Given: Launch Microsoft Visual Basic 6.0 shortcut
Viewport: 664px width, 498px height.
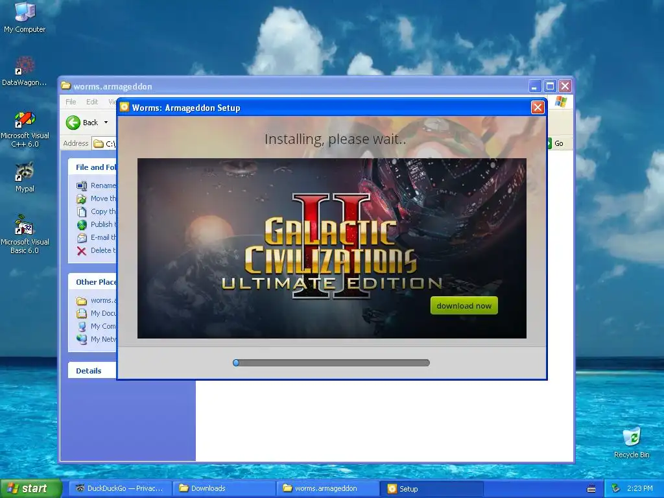Looking at the screenshot, I should tap(25, 234).
